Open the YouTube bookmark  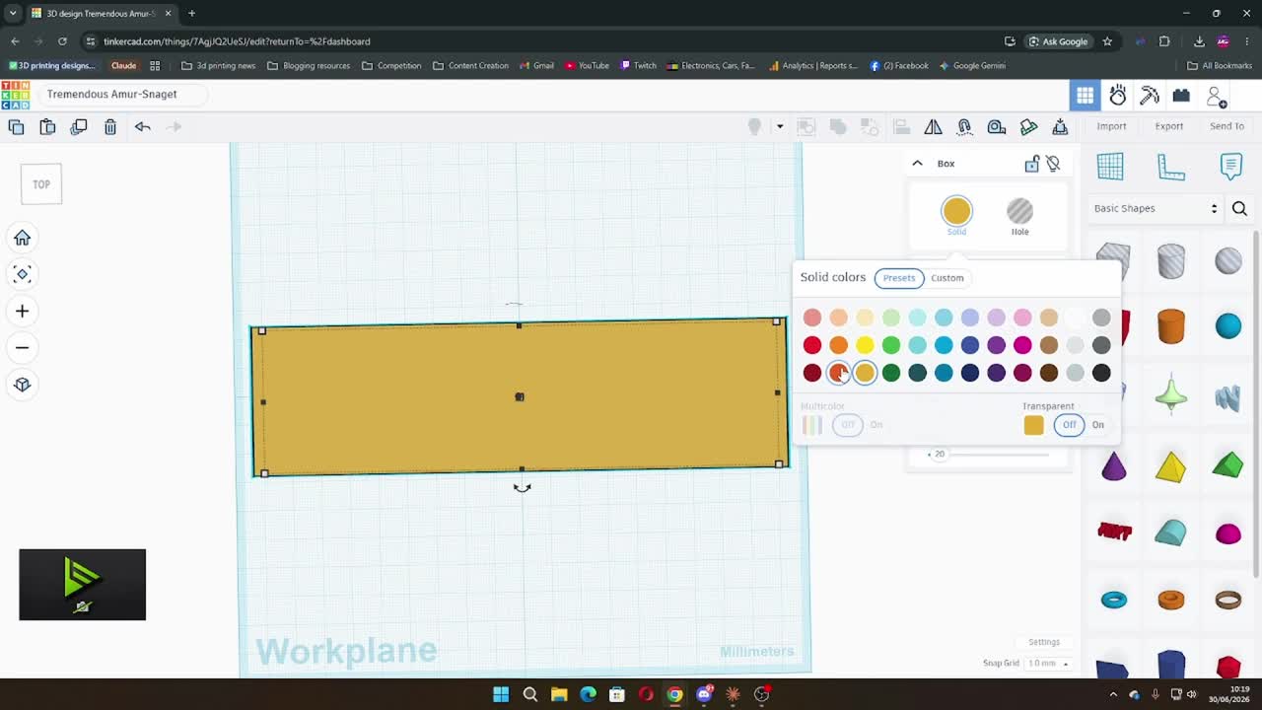(x=587, y=66)
